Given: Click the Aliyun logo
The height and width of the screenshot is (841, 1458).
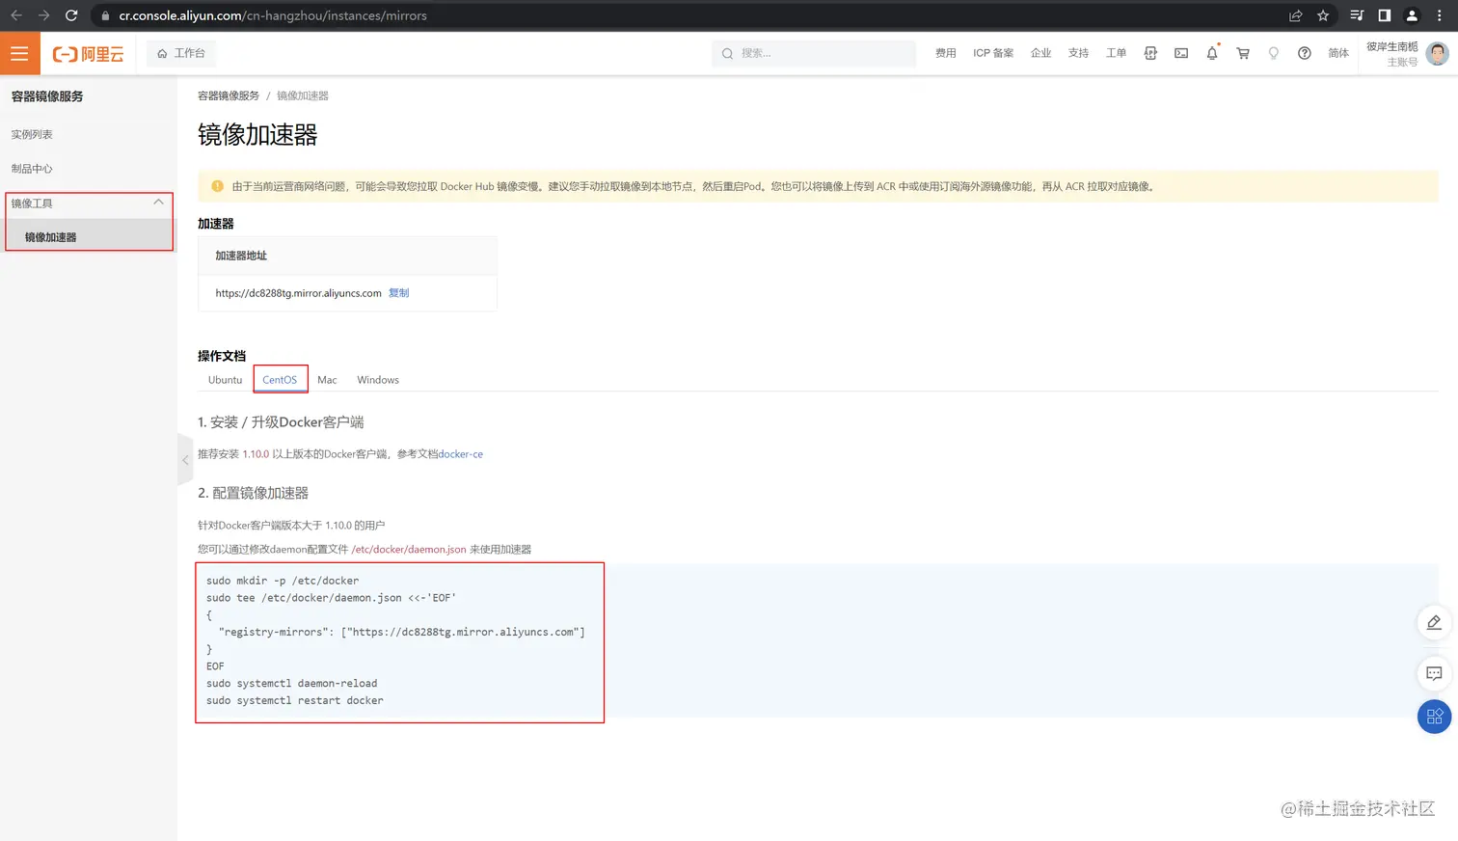Looking at the screenshot, I should click(x=88, y=54).
